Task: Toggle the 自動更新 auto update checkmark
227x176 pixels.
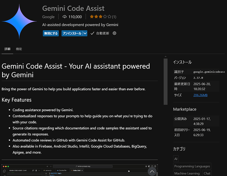Action: coord(92,34)
